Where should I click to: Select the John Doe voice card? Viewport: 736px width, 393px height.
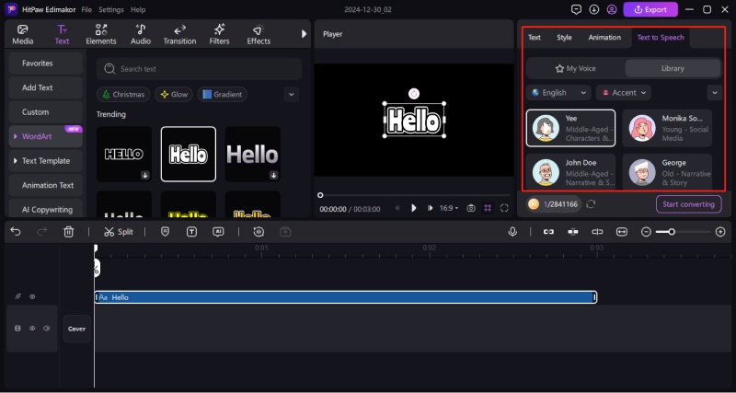[x=570, y=170]
